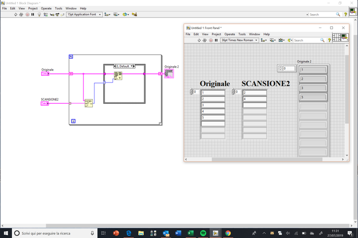The width and height of the screenshot is (358, 238).
Task: Open Spotify from Windows taskbar
Action: pos(203,233)
